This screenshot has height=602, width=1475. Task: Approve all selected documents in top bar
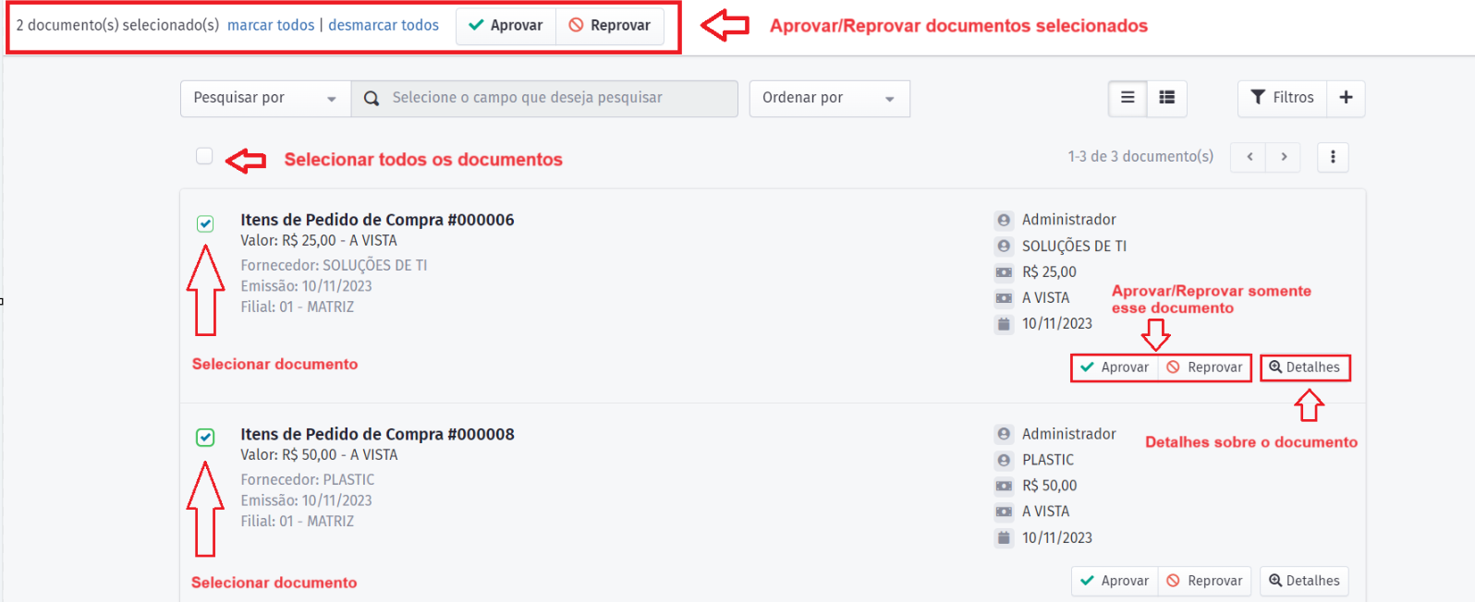[506, 26]
